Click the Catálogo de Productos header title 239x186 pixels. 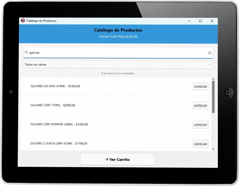click(x=118, y=30)
